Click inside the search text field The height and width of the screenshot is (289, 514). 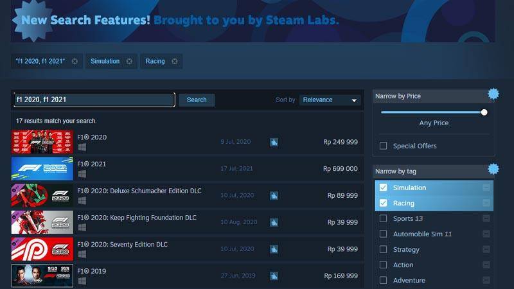(x=94, y=100)
